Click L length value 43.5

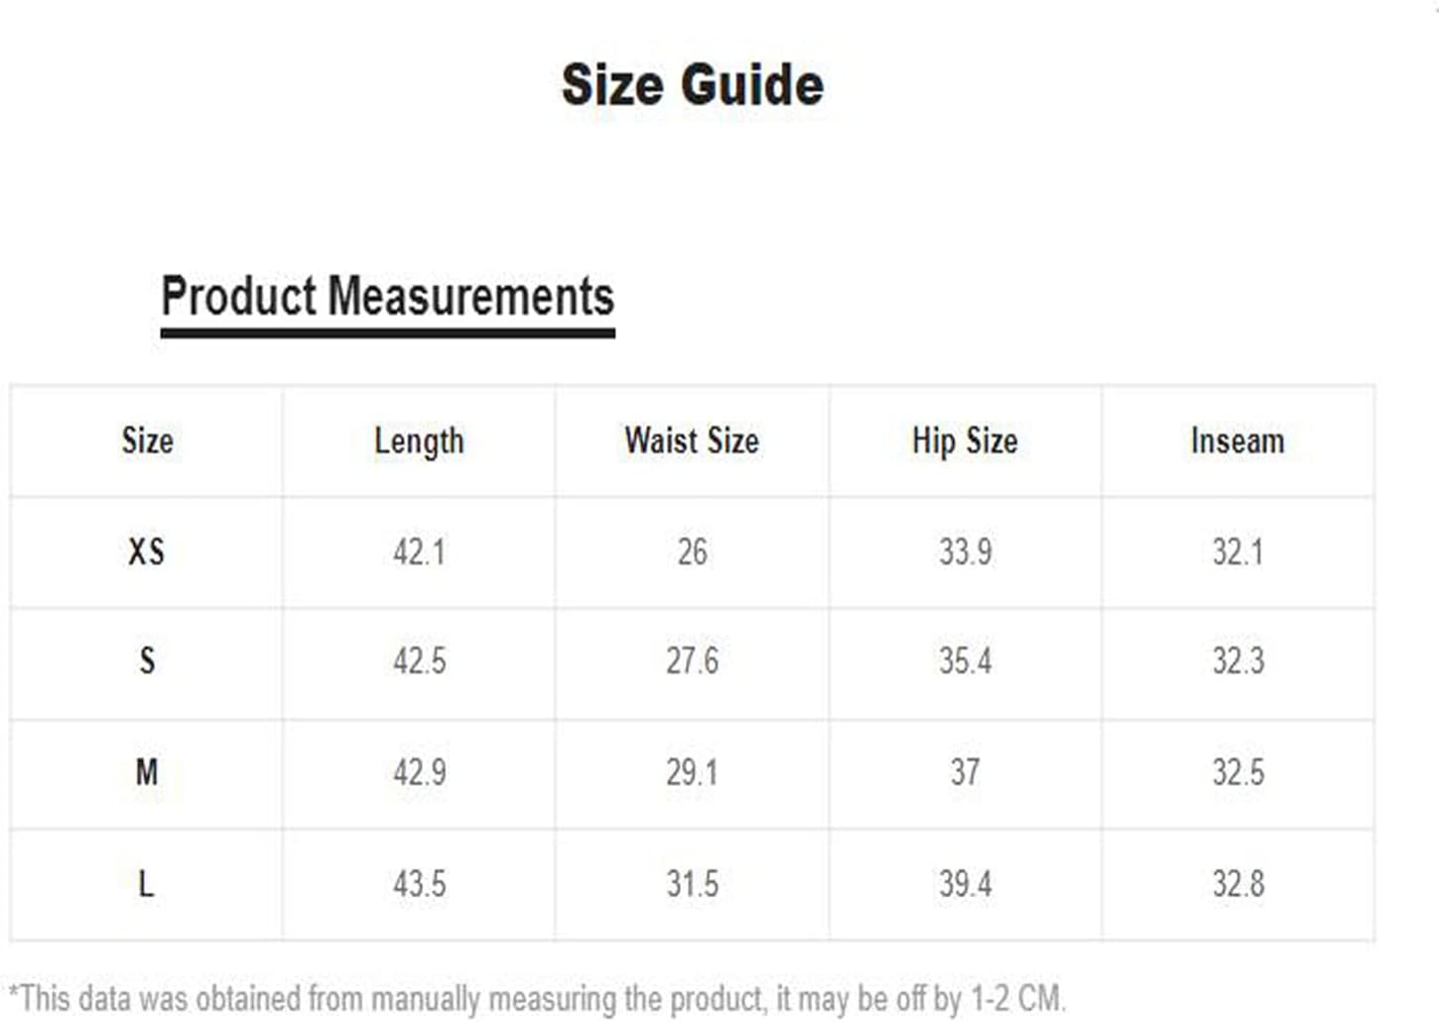tap(419, 883)
